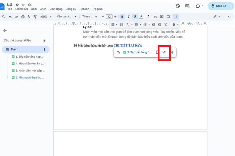Insert a link from the toolbar

tap(155, 17)
